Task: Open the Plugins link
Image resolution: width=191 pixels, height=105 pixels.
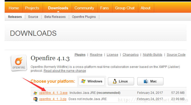Action: tap(80, 55)
